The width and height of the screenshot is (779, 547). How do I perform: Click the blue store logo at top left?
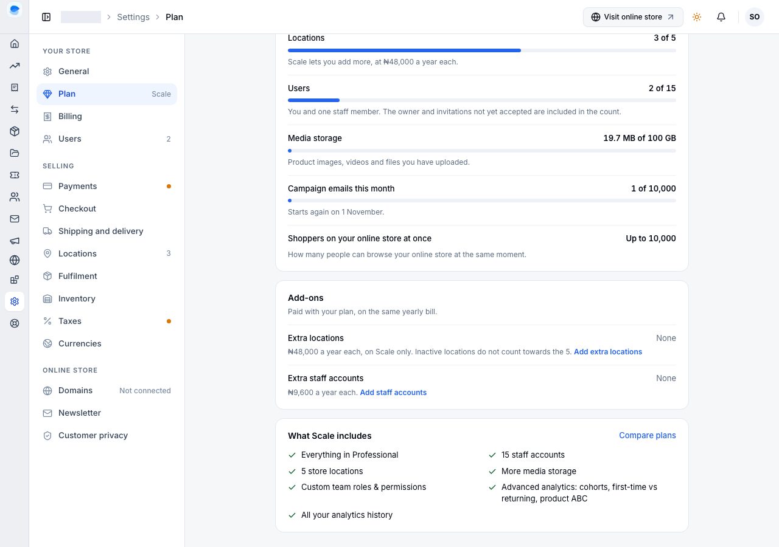coord(15,10)
